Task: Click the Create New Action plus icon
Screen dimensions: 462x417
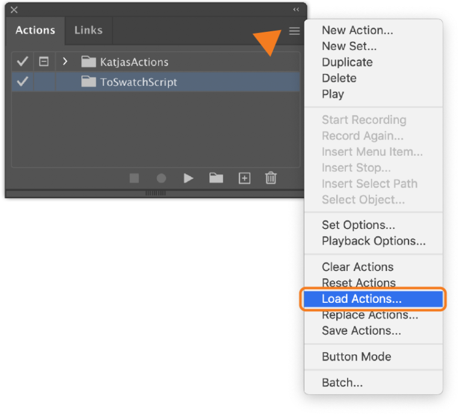Action: (244, 178)
